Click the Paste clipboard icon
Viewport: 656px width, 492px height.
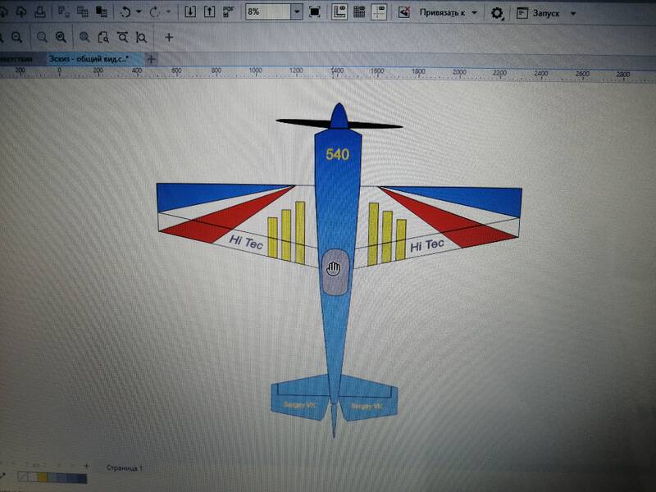click(102, 12)
